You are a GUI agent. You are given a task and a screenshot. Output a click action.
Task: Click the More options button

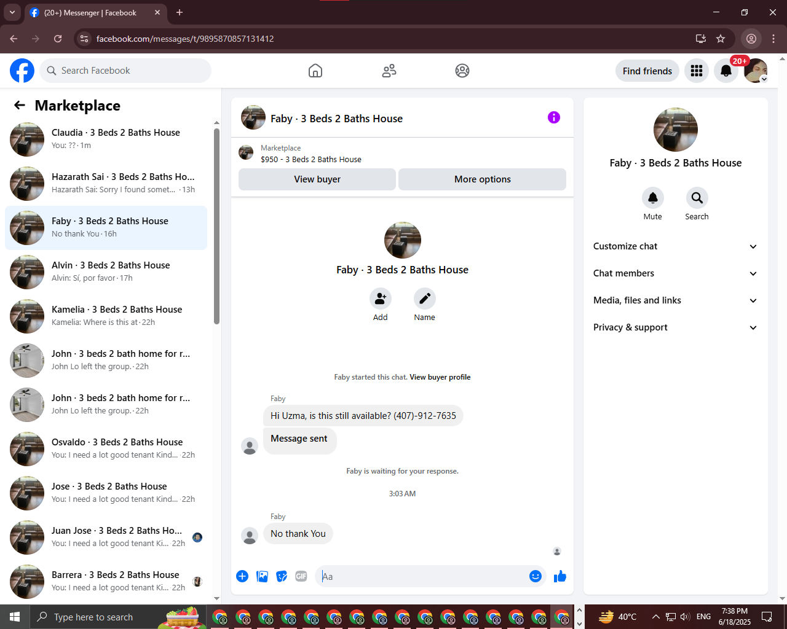pos(483,179)
